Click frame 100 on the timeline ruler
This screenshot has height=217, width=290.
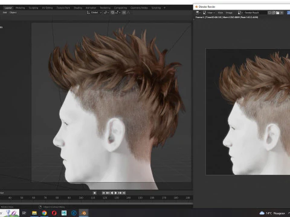[81, 198]
